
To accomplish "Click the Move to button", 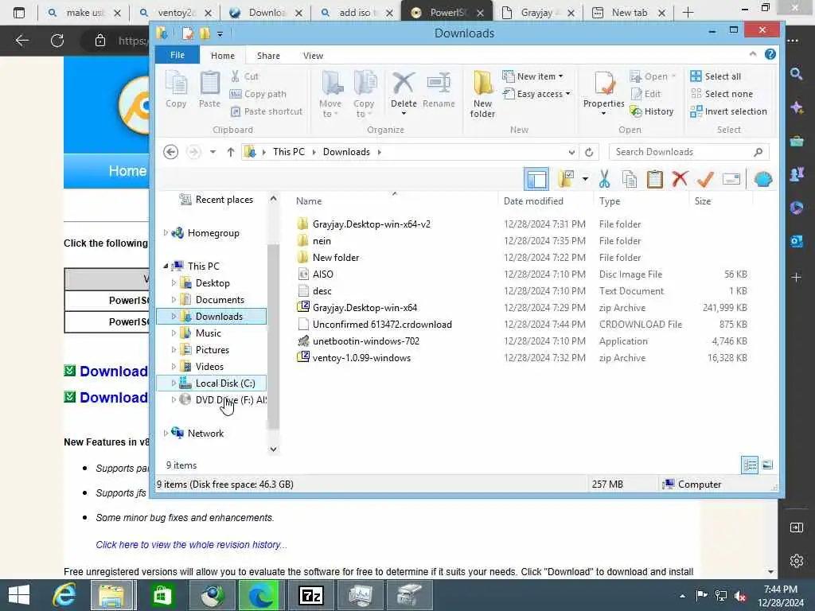I will [330, 95].
